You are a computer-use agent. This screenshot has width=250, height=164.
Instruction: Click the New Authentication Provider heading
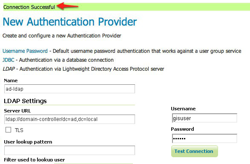(70, 22)
